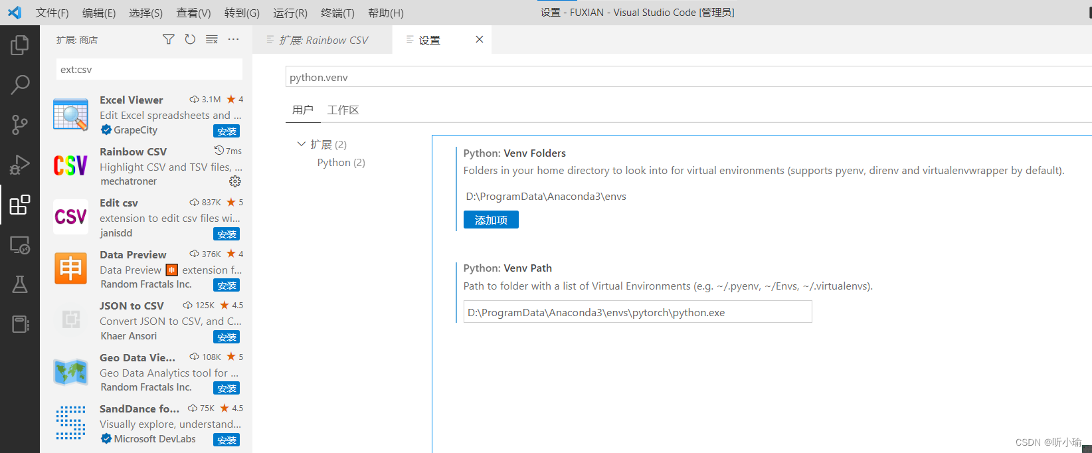The image size is (1092, 453).
Task: Select the 用户 user settings tab
Action: pyautogui.click(x=303, y=110)
